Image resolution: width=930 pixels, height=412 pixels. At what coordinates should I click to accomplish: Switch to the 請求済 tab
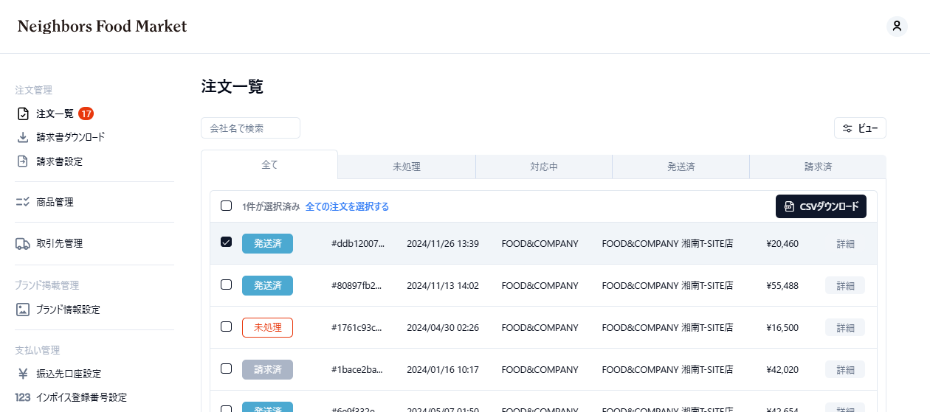point(818,167)
